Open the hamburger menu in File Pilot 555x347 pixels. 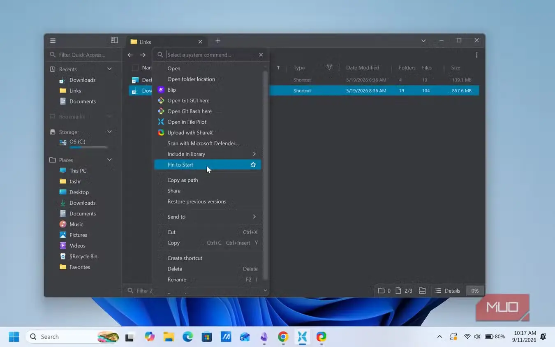[x=53, y=41]
